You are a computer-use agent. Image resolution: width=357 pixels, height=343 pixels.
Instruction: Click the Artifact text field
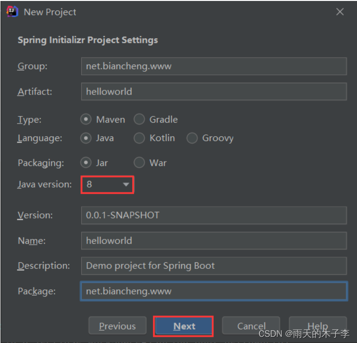point(214,92)
